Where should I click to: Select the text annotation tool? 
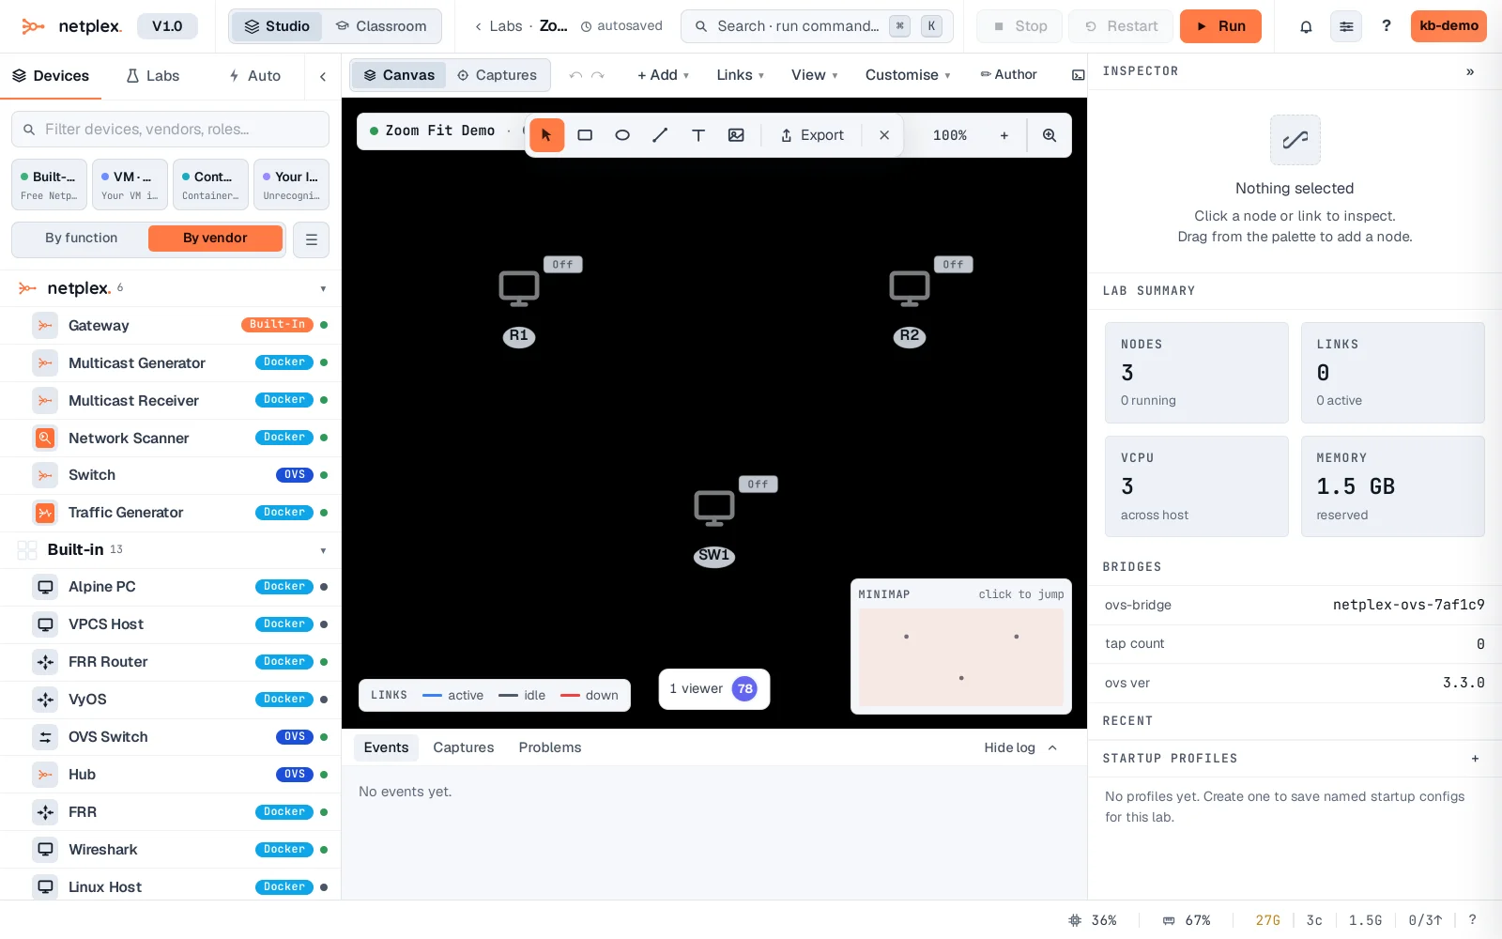point(698,135)
